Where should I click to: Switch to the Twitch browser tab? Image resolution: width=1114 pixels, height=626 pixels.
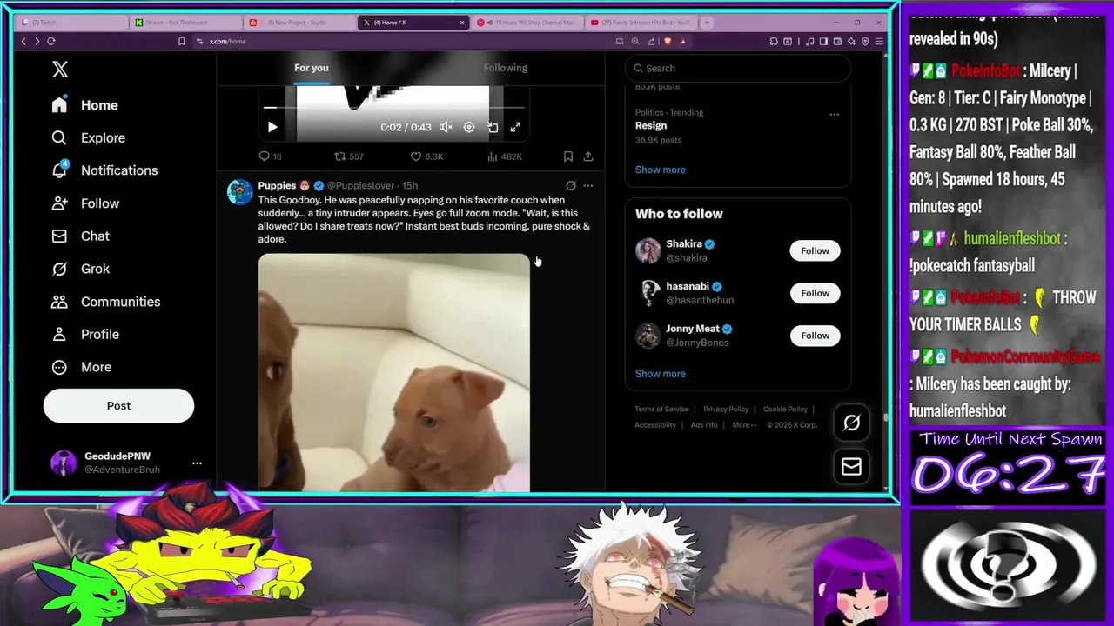(71, 22)
